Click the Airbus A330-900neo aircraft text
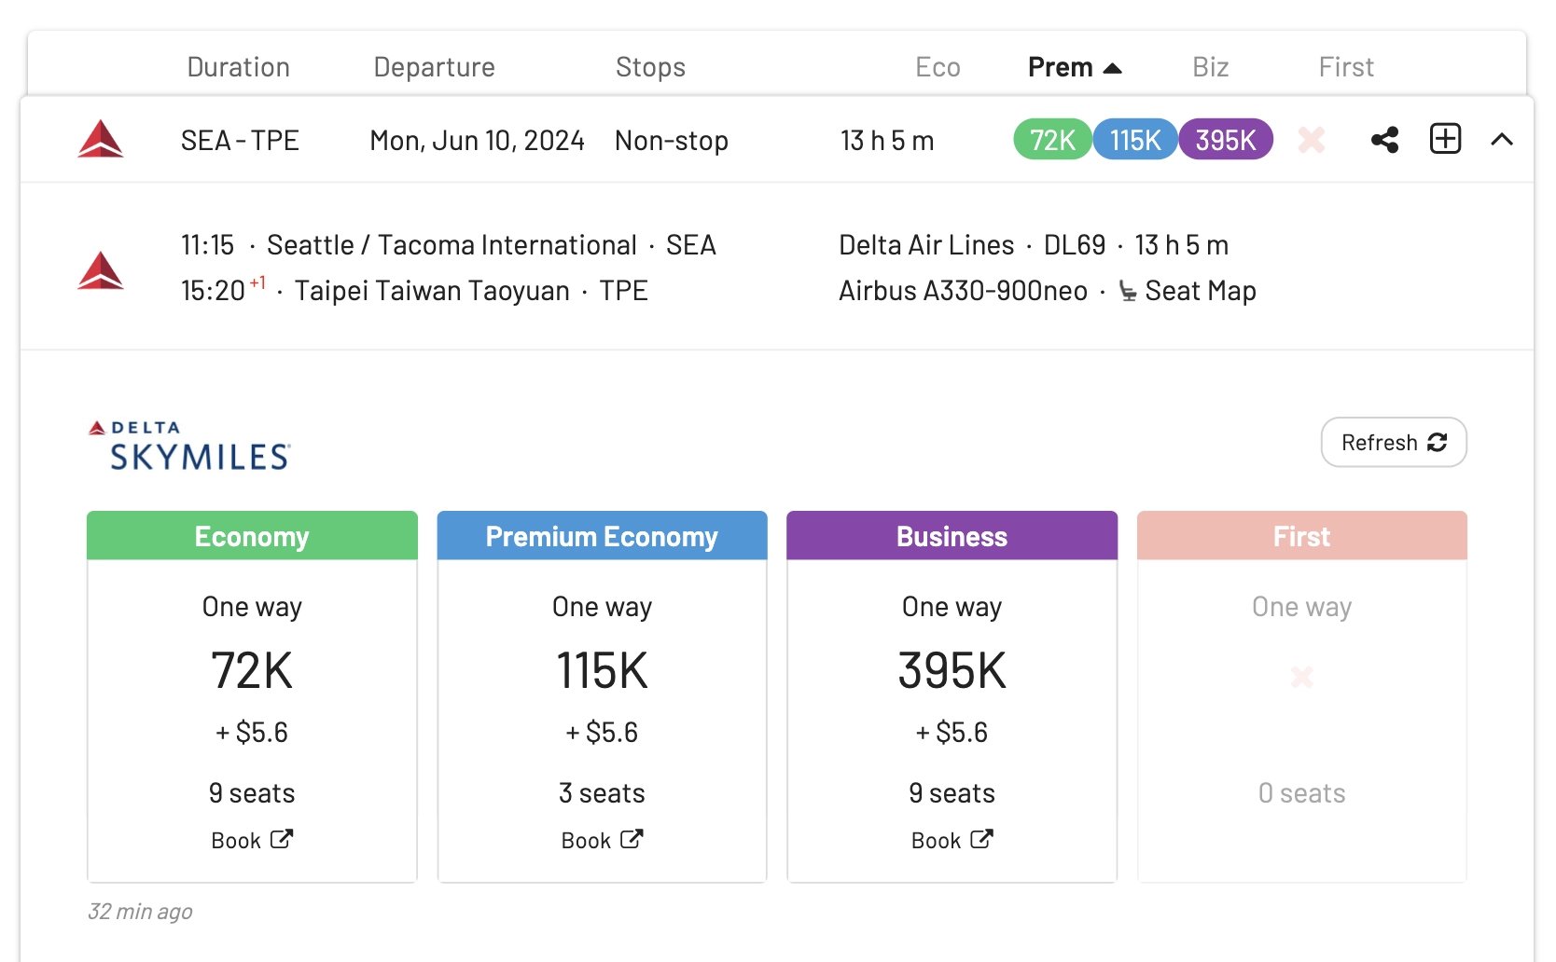The width and height of the screenshot is (1556, 962). (x=963, y=291)
